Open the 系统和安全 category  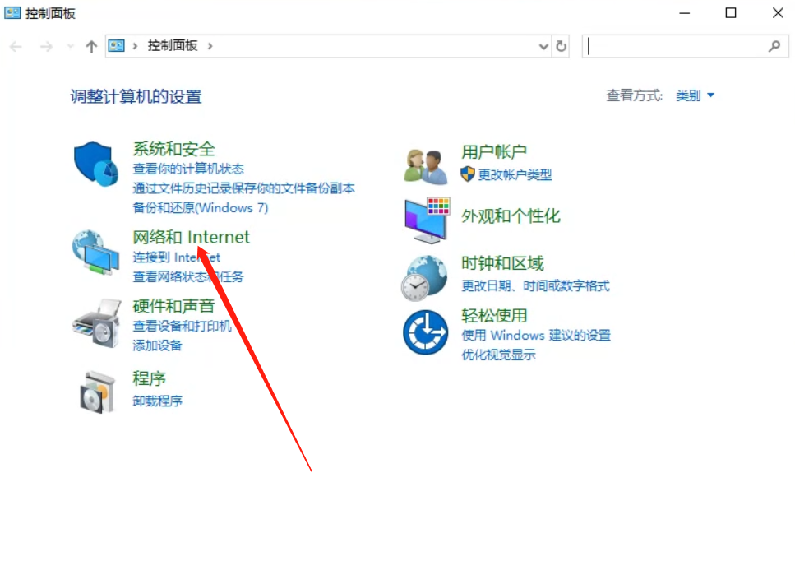pos(174,149)
